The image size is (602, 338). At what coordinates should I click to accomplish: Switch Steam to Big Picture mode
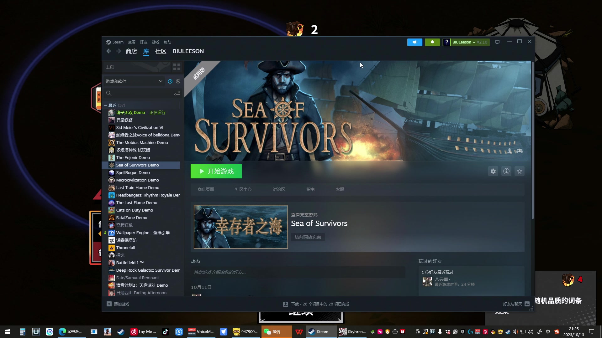(x=497, y=42)
